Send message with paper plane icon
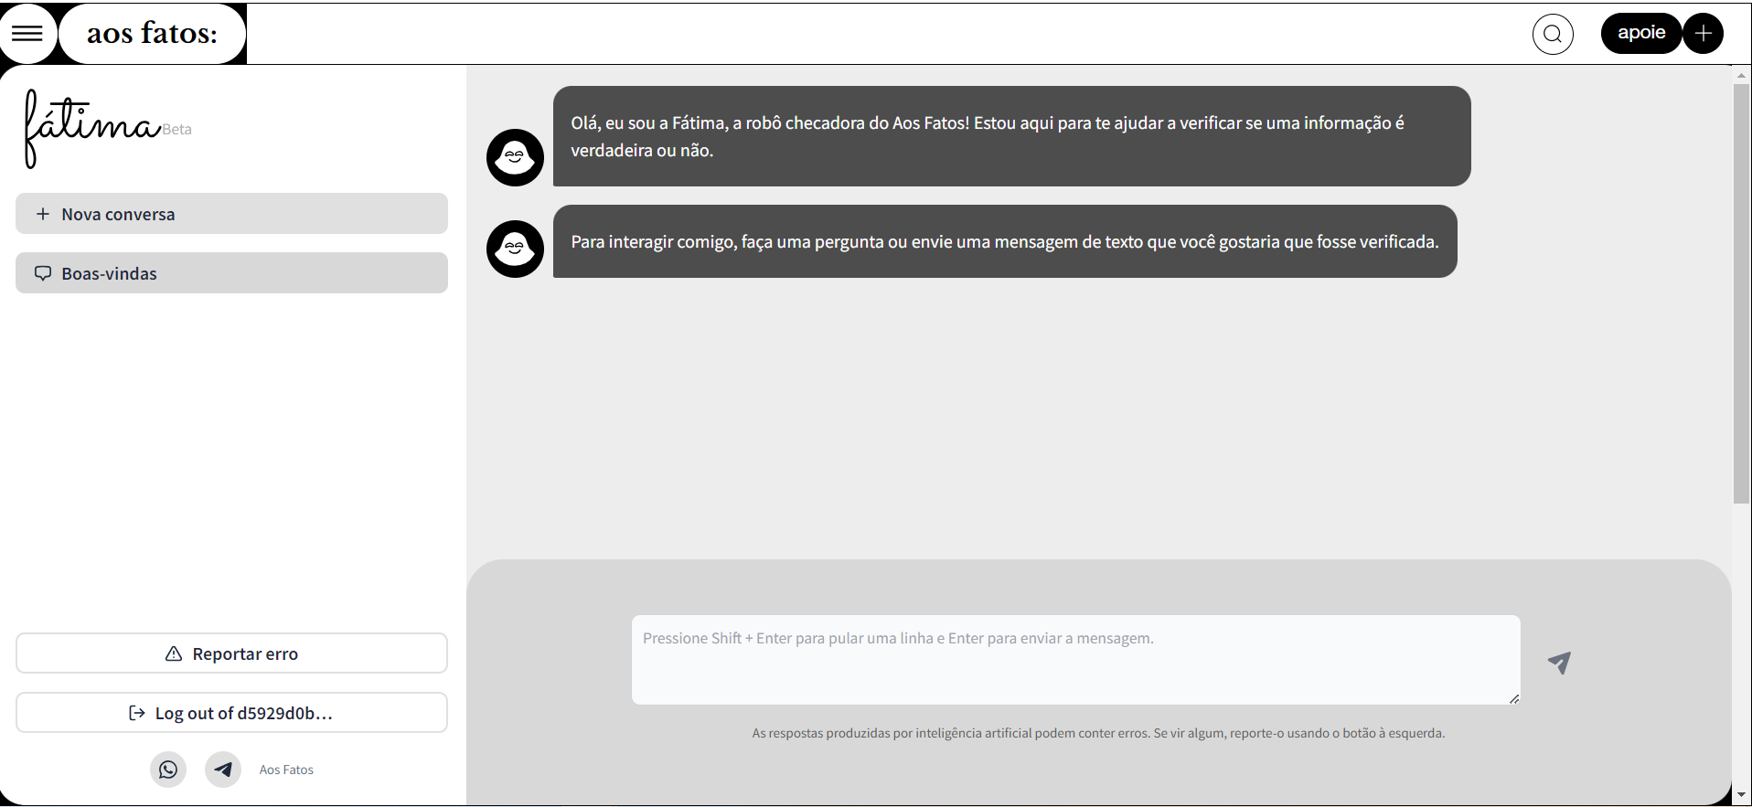 coord(1559,663)
